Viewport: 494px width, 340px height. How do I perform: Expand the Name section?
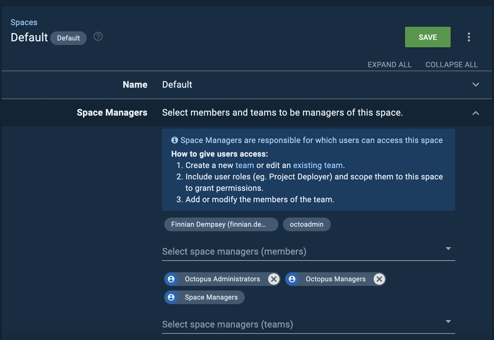coord(475,85)
